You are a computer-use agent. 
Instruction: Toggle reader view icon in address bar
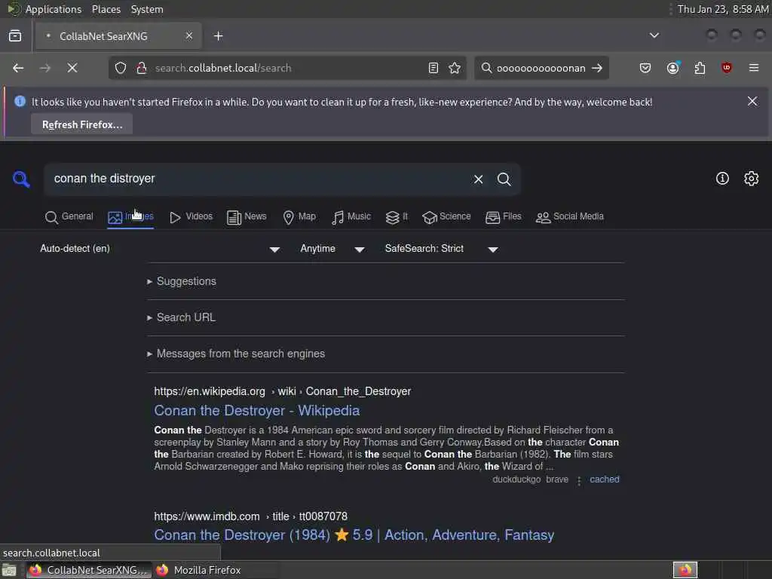coord(433,68)
